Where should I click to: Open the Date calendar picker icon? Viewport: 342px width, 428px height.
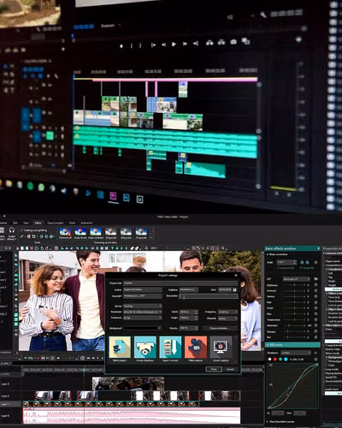[x=235, y=289]
